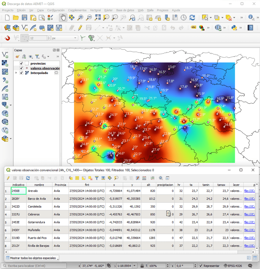Click the select/filter funnel icon in table toolbar
The width and height of the screenshot is (260, 269).
click(97, 178)
